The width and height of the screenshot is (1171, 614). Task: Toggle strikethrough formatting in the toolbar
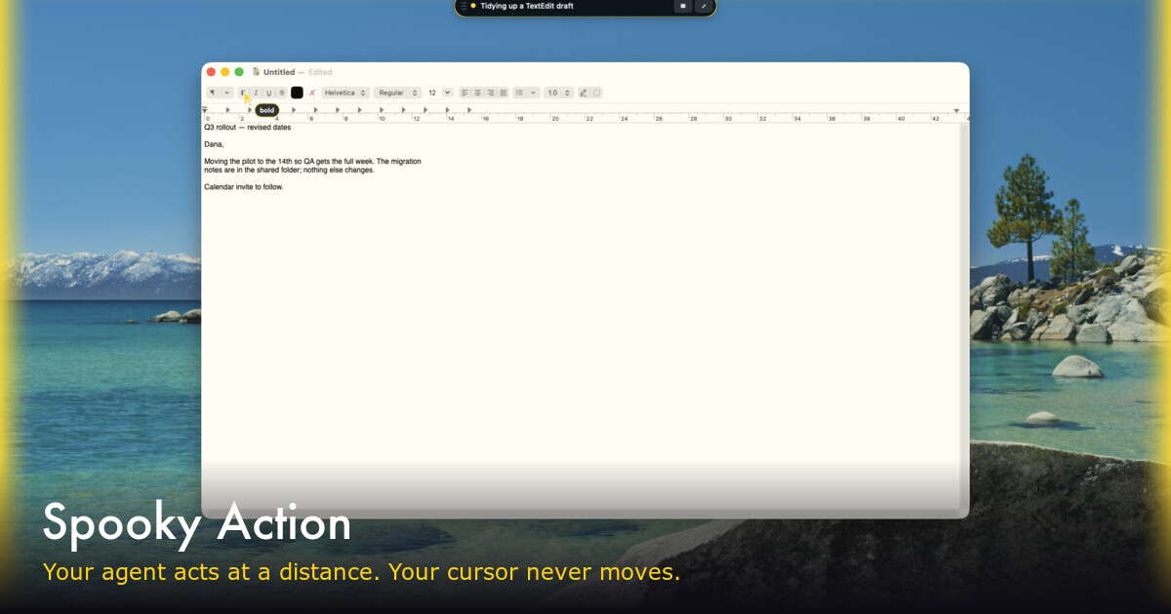(x=282, y=93)
